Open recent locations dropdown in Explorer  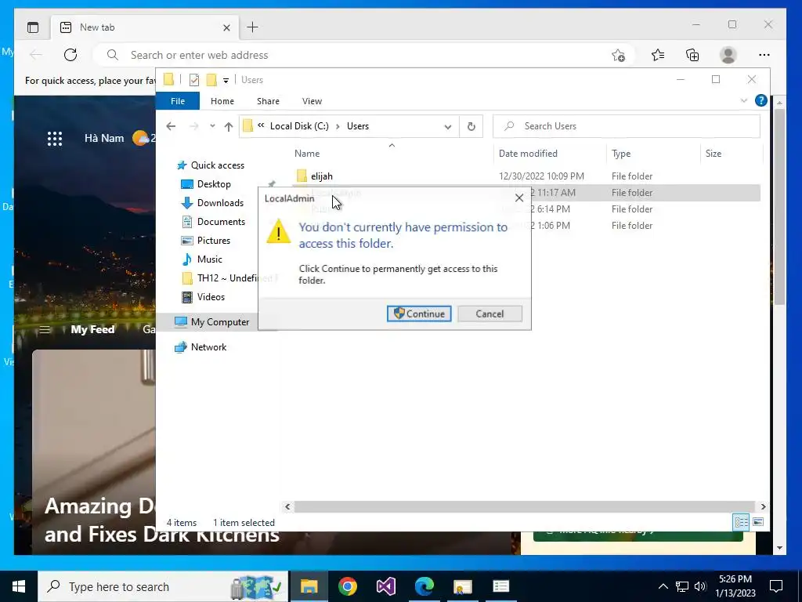tap(212, 126)
